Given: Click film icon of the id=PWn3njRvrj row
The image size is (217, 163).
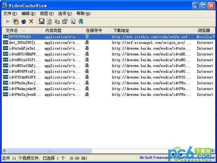Looking at the screenshot, I should click(x=6, y=83).
